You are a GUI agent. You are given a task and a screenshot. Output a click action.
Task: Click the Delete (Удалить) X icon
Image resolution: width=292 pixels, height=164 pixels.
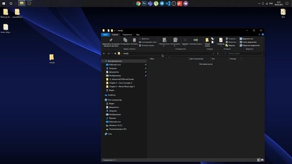185,40
